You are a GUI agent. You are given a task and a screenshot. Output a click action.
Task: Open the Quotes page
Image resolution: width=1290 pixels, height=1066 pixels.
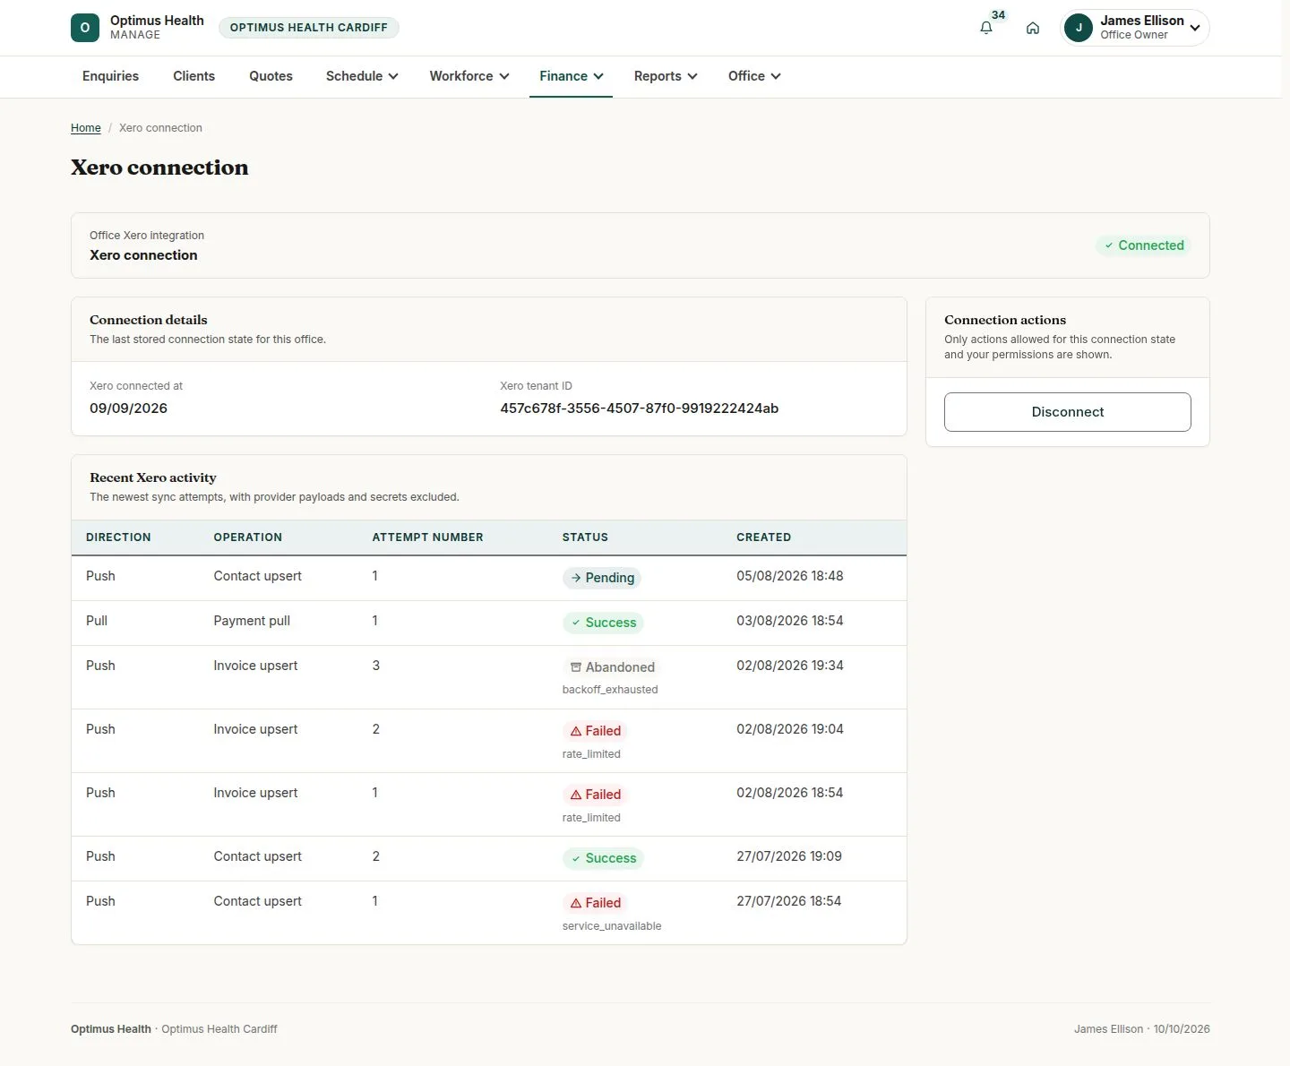271,76
